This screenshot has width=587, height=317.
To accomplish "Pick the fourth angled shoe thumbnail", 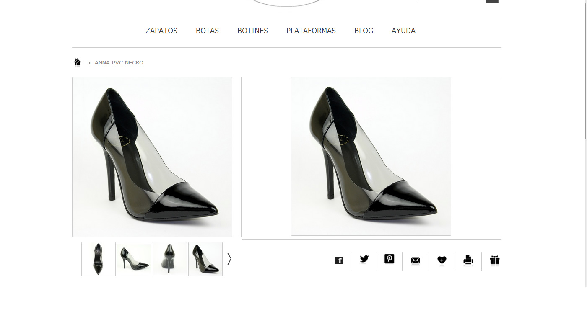I will [x=205, y=259].
